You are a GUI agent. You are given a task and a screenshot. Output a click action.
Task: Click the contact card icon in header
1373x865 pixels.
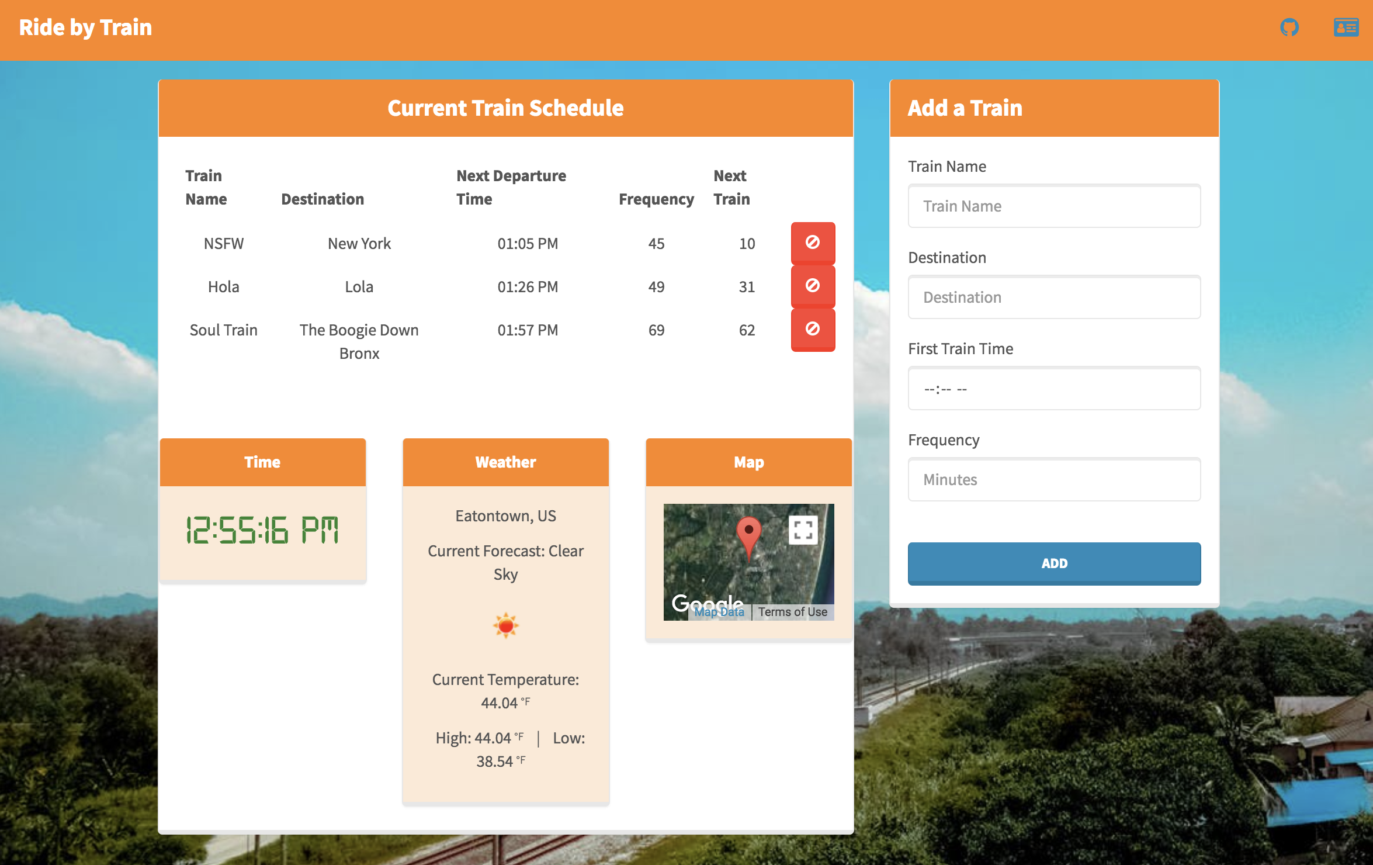[x=1346, y=27]
